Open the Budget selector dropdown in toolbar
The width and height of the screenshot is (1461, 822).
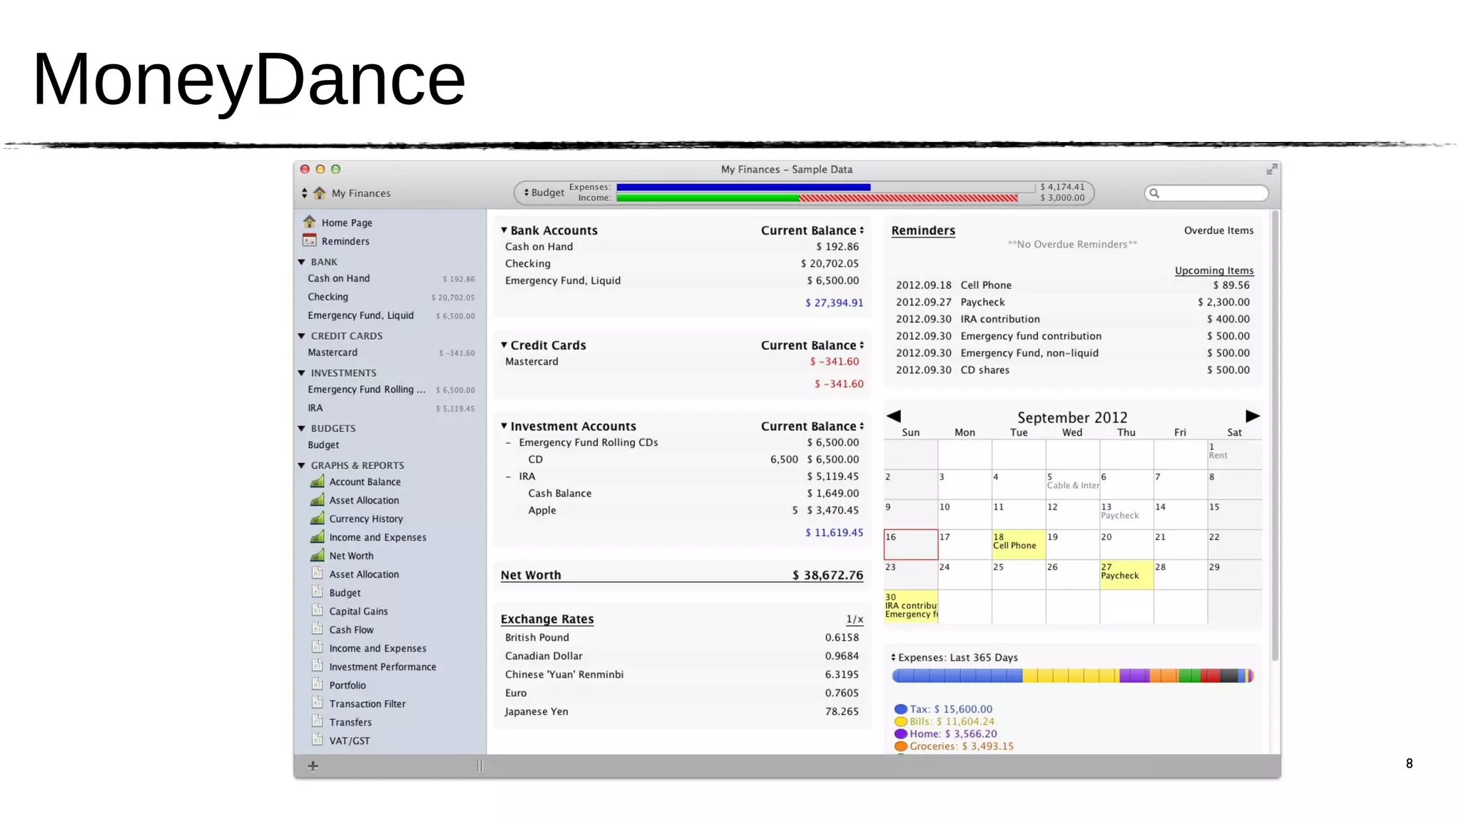pyautogui.click(x=544, y=193)
